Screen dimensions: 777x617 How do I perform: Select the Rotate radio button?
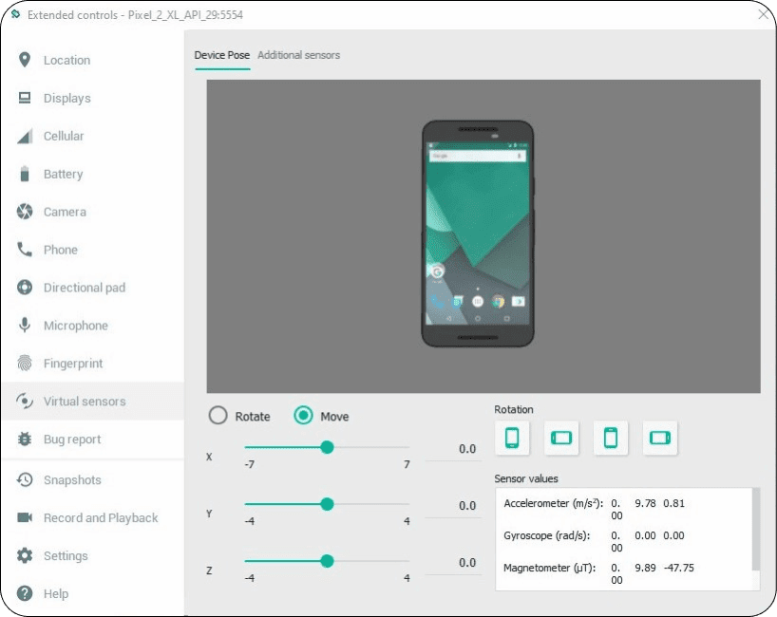[218, 416]
